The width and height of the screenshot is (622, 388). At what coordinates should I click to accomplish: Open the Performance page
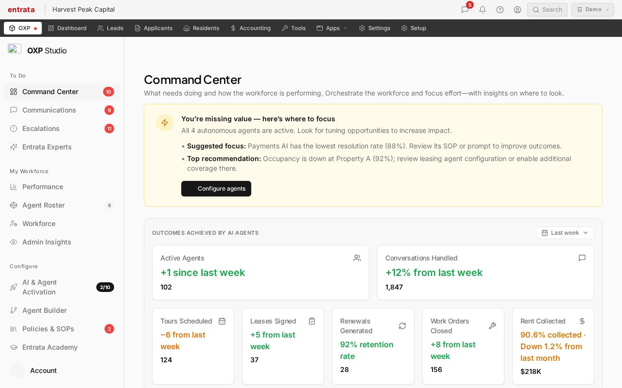point(62,187)
